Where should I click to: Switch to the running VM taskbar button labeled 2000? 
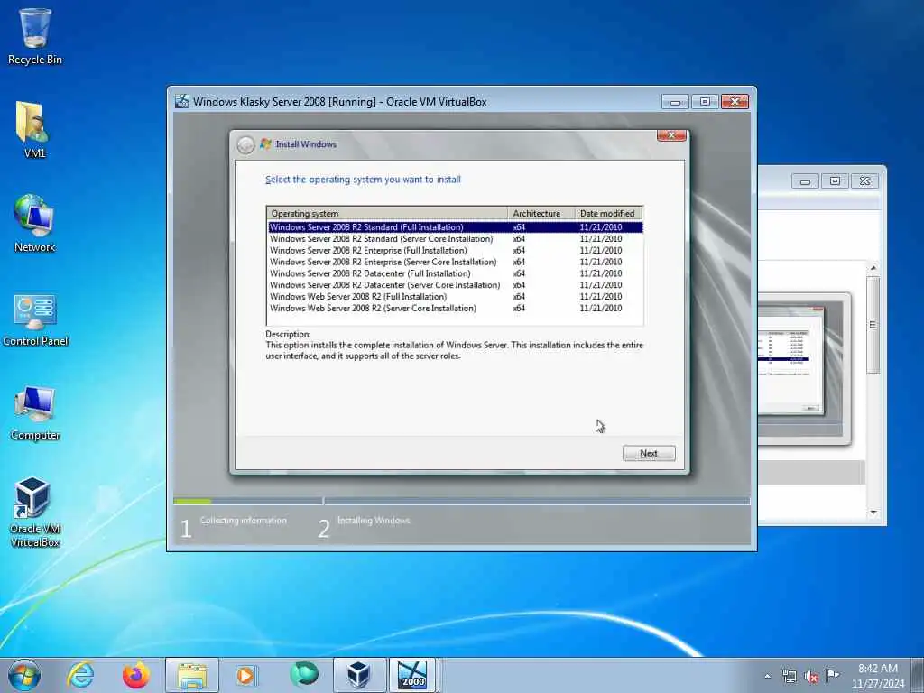[412, 675]
